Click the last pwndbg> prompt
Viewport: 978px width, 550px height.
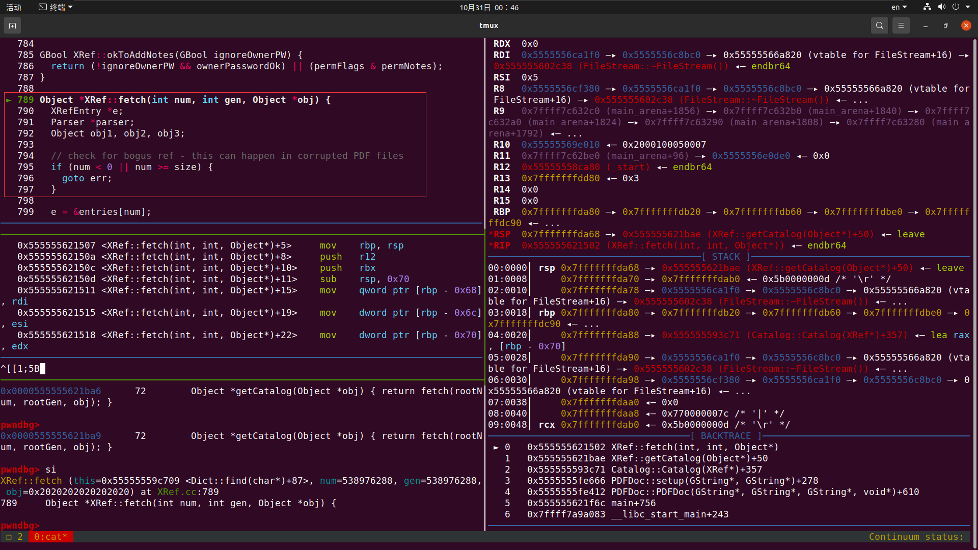coord(20,526)
